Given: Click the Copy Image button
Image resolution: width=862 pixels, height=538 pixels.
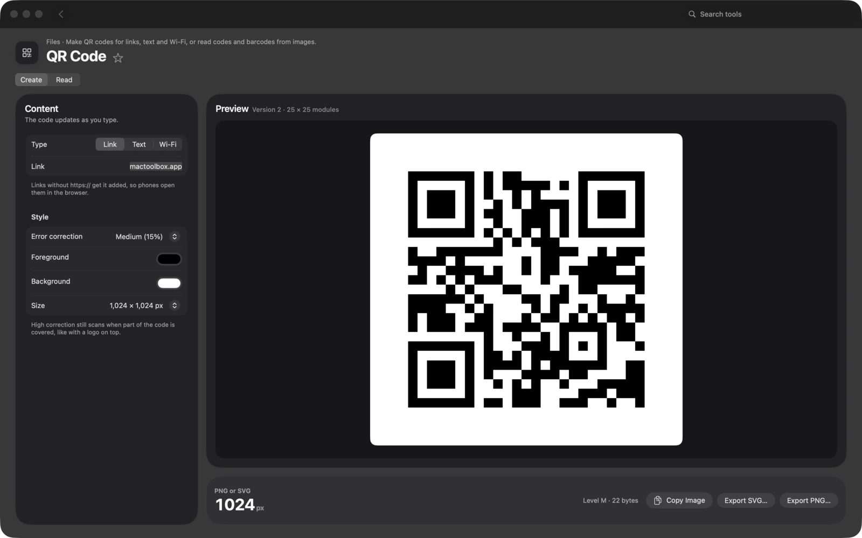Looking at the screenshot, I should coord(679,500).
